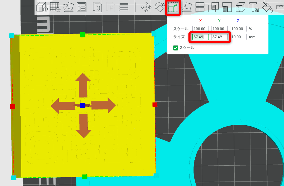Run the Auto orient tool

click(x=69, y=7)
